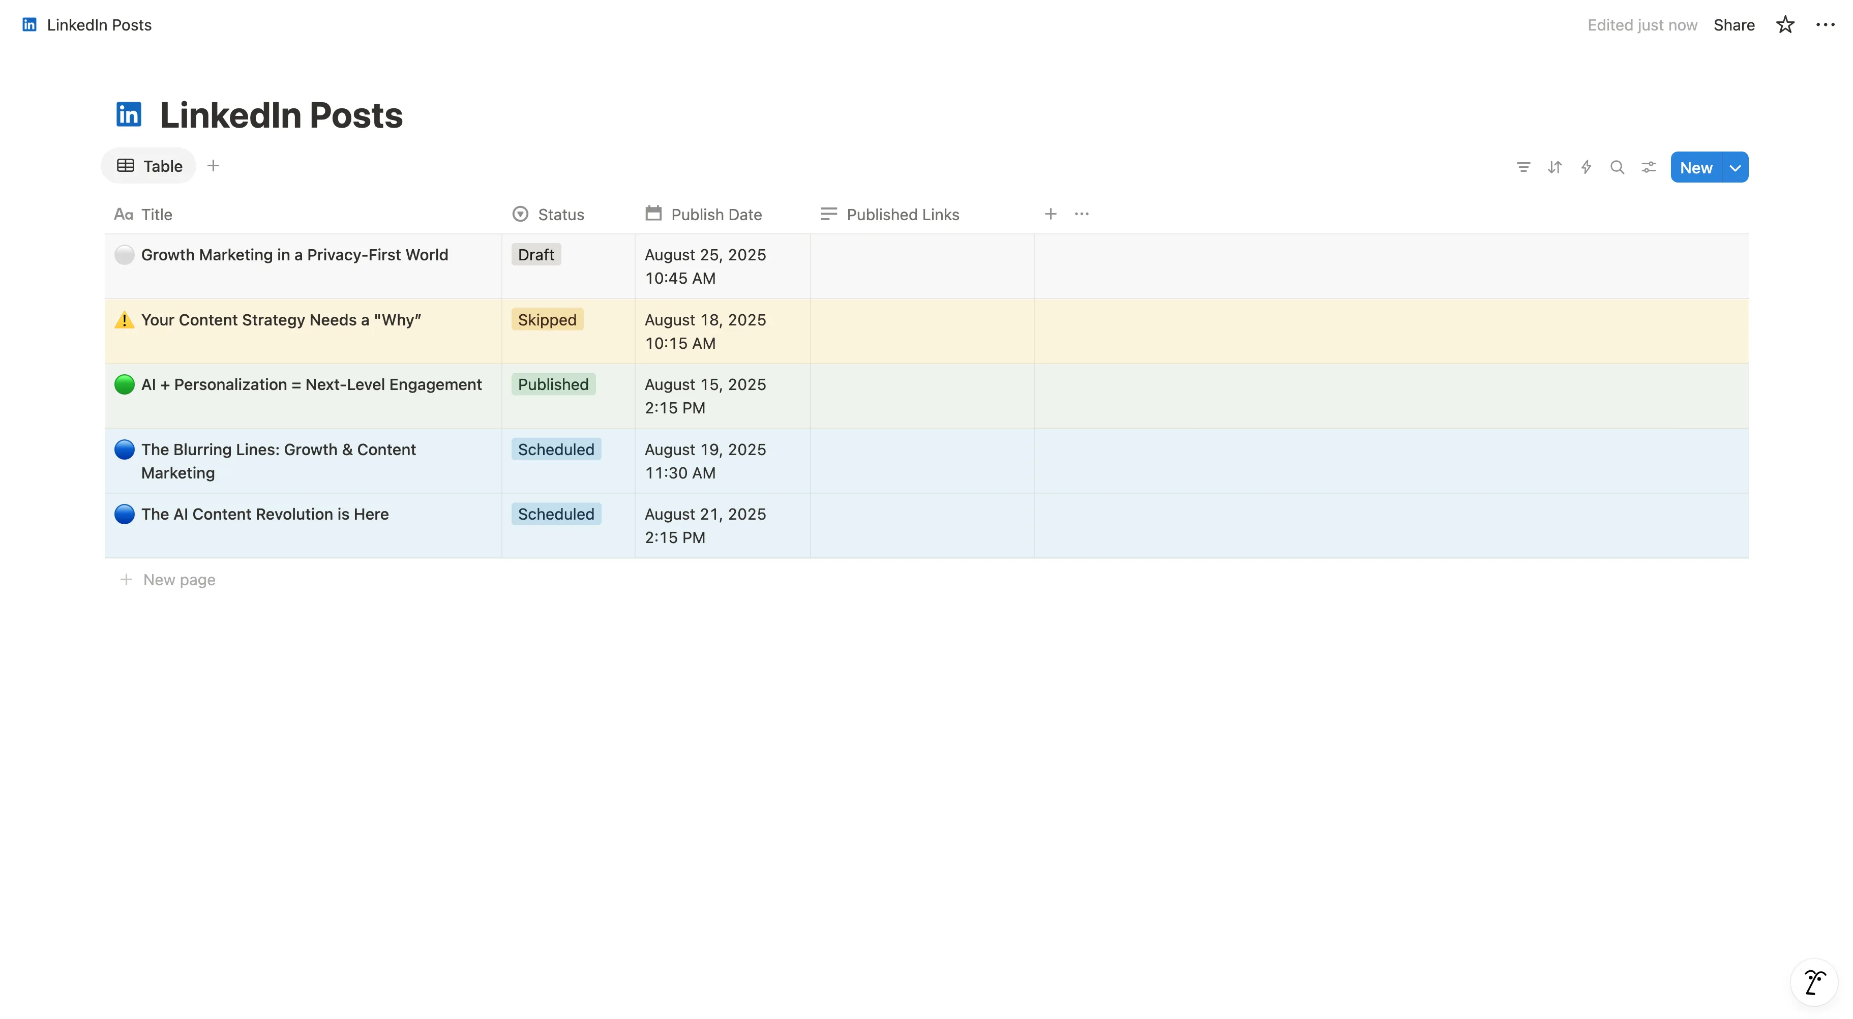The height and width of the screenshot is (1019, 1853).
Task: Open view settings with the sliders icon
Action: [x=1649, y=167]
